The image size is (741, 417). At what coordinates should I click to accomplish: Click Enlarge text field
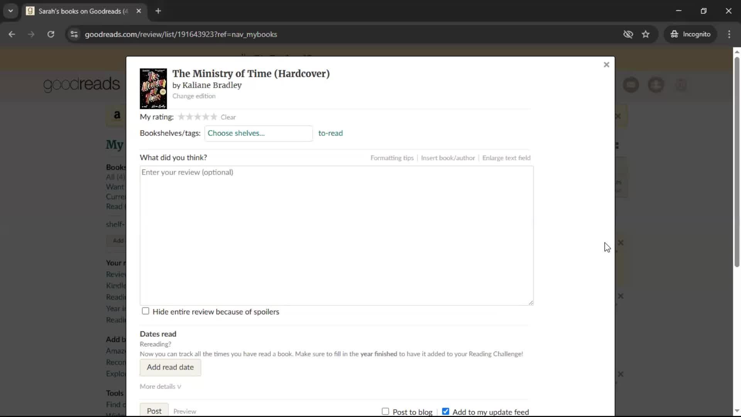506,158
